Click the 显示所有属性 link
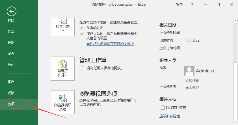The width and height of the screenshot is (238, 125). click(x=170, y=116)
